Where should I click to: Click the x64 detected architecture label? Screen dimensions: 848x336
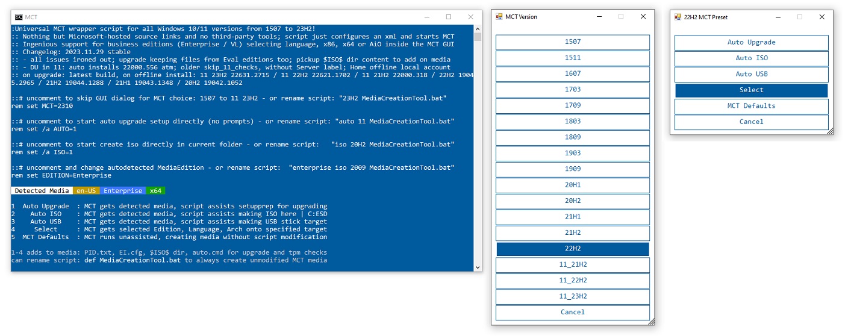tap(155, 191)
